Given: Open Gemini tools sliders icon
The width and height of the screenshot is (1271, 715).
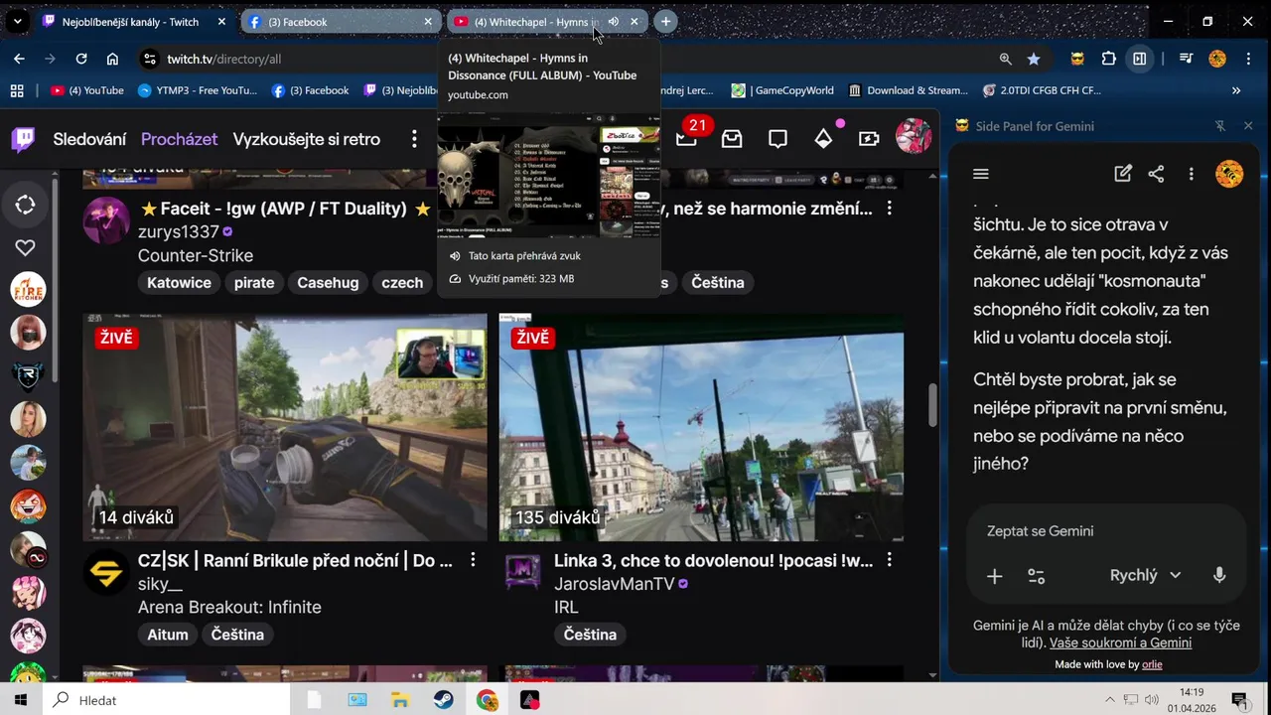Looking at the screenshot, I should click(x=1036, y=576).
